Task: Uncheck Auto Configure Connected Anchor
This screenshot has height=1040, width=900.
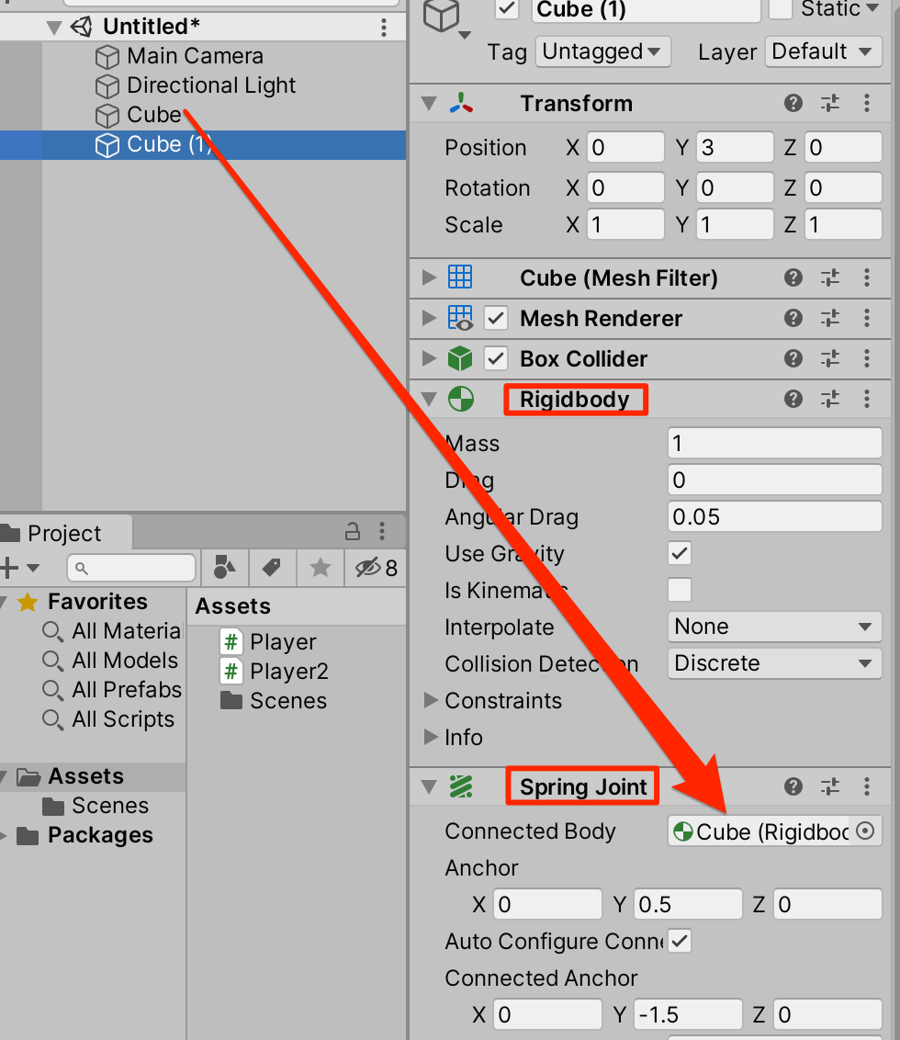Action: coord(681,941)
